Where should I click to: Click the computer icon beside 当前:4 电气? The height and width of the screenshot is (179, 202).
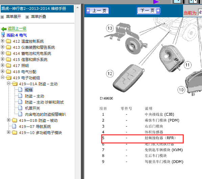pyautogui.click(x=3, y=35)
